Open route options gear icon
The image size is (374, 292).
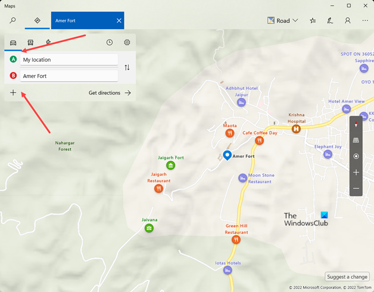(x=127, y=42)
